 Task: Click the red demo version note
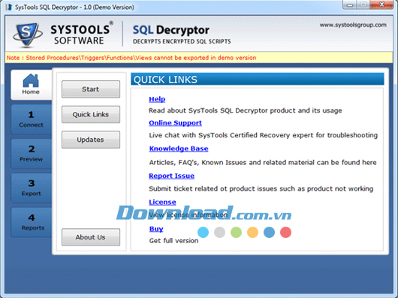point(131,58)
